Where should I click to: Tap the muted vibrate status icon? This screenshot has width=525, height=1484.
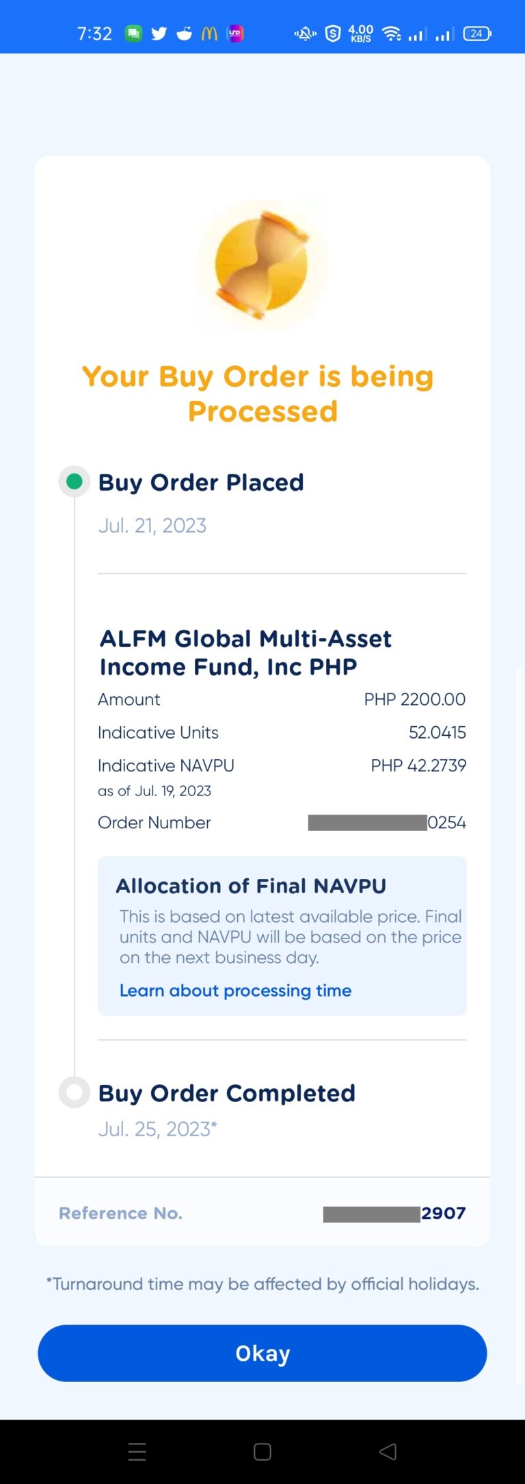305,34
